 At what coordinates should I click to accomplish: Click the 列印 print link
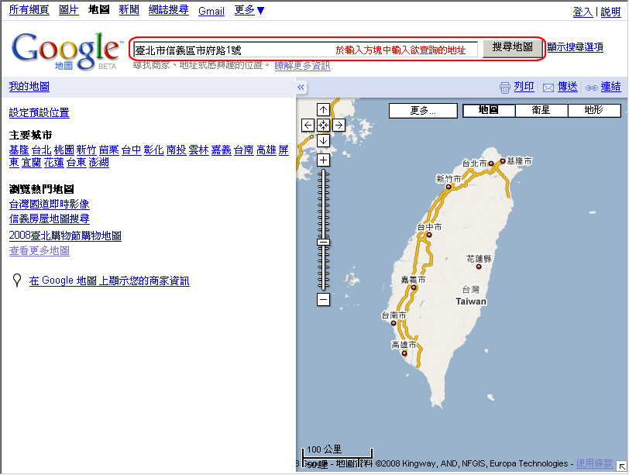coord(524,87)
